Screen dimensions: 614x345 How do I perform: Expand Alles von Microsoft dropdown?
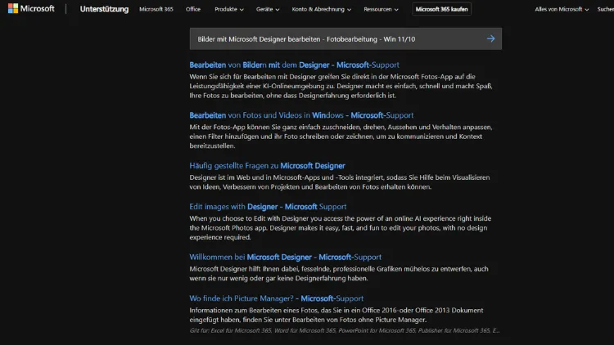pyautogui.click(x=562, y=9)
